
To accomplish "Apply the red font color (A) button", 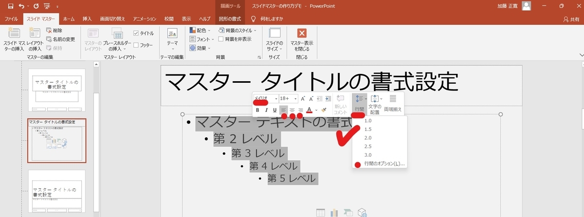I will (x=310, y=110).
